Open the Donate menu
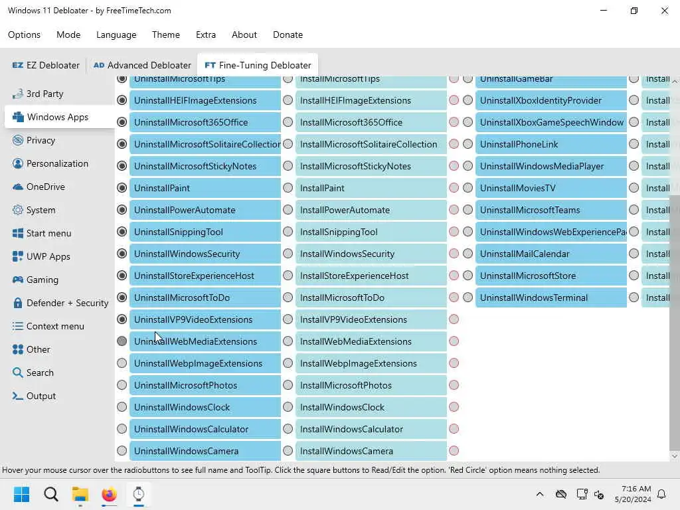Viewport: 680px width, 510px height. pos(288,35)
